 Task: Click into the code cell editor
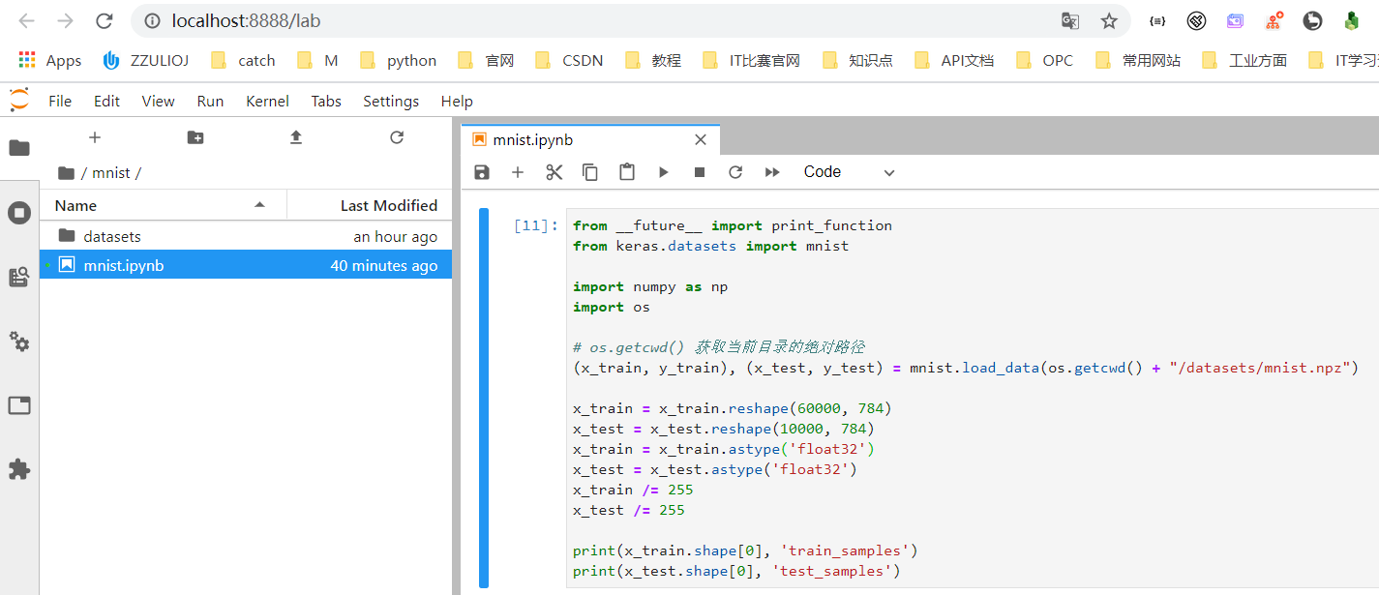[x=972, y=398]
